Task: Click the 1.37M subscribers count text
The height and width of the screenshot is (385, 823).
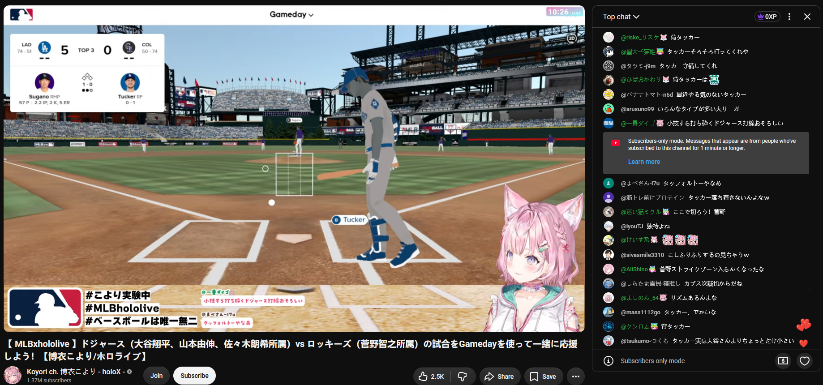Action: (49, 381)
